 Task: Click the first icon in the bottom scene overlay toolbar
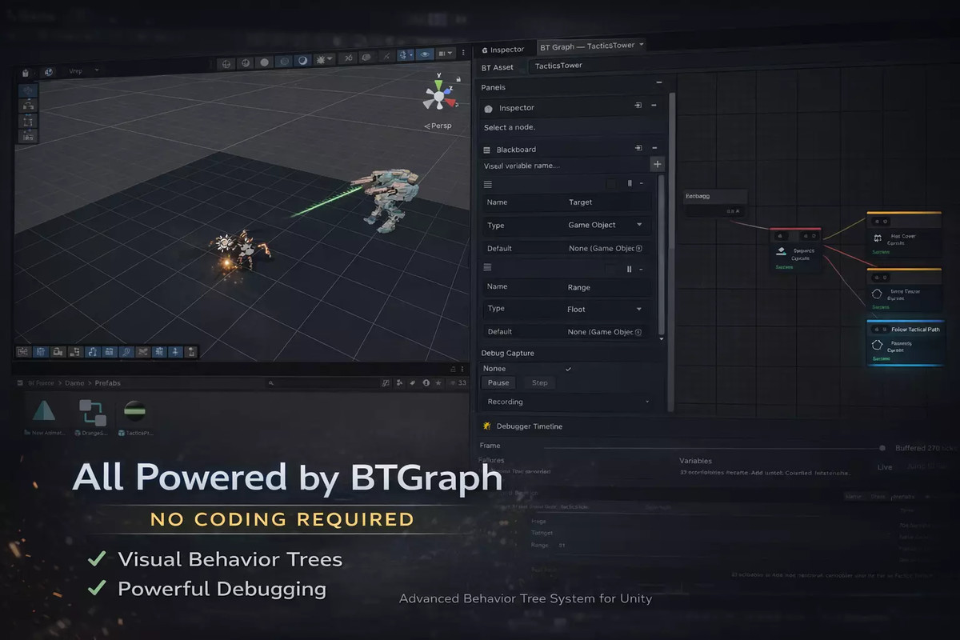[23, 351]
